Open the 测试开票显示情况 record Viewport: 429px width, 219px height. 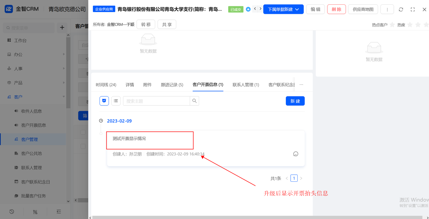pyautogui.click(x=129, y=138)
